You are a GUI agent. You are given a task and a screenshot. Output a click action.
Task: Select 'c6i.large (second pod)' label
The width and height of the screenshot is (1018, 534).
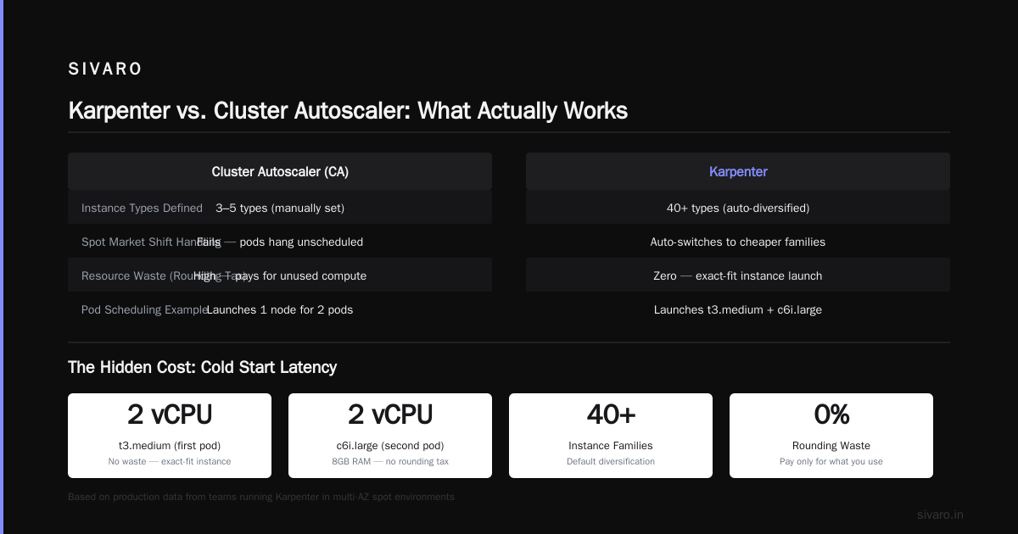(x=390, y=445)
